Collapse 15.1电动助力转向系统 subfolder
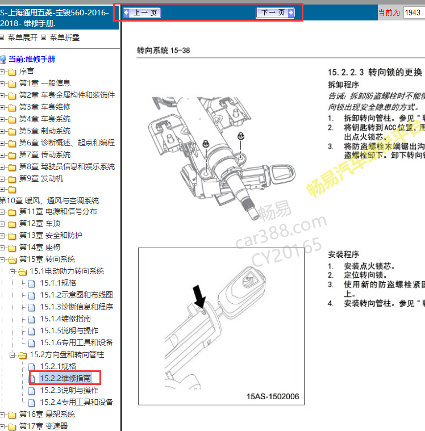Viewport: 425px width, 431px height. click(x=12, y=271)
